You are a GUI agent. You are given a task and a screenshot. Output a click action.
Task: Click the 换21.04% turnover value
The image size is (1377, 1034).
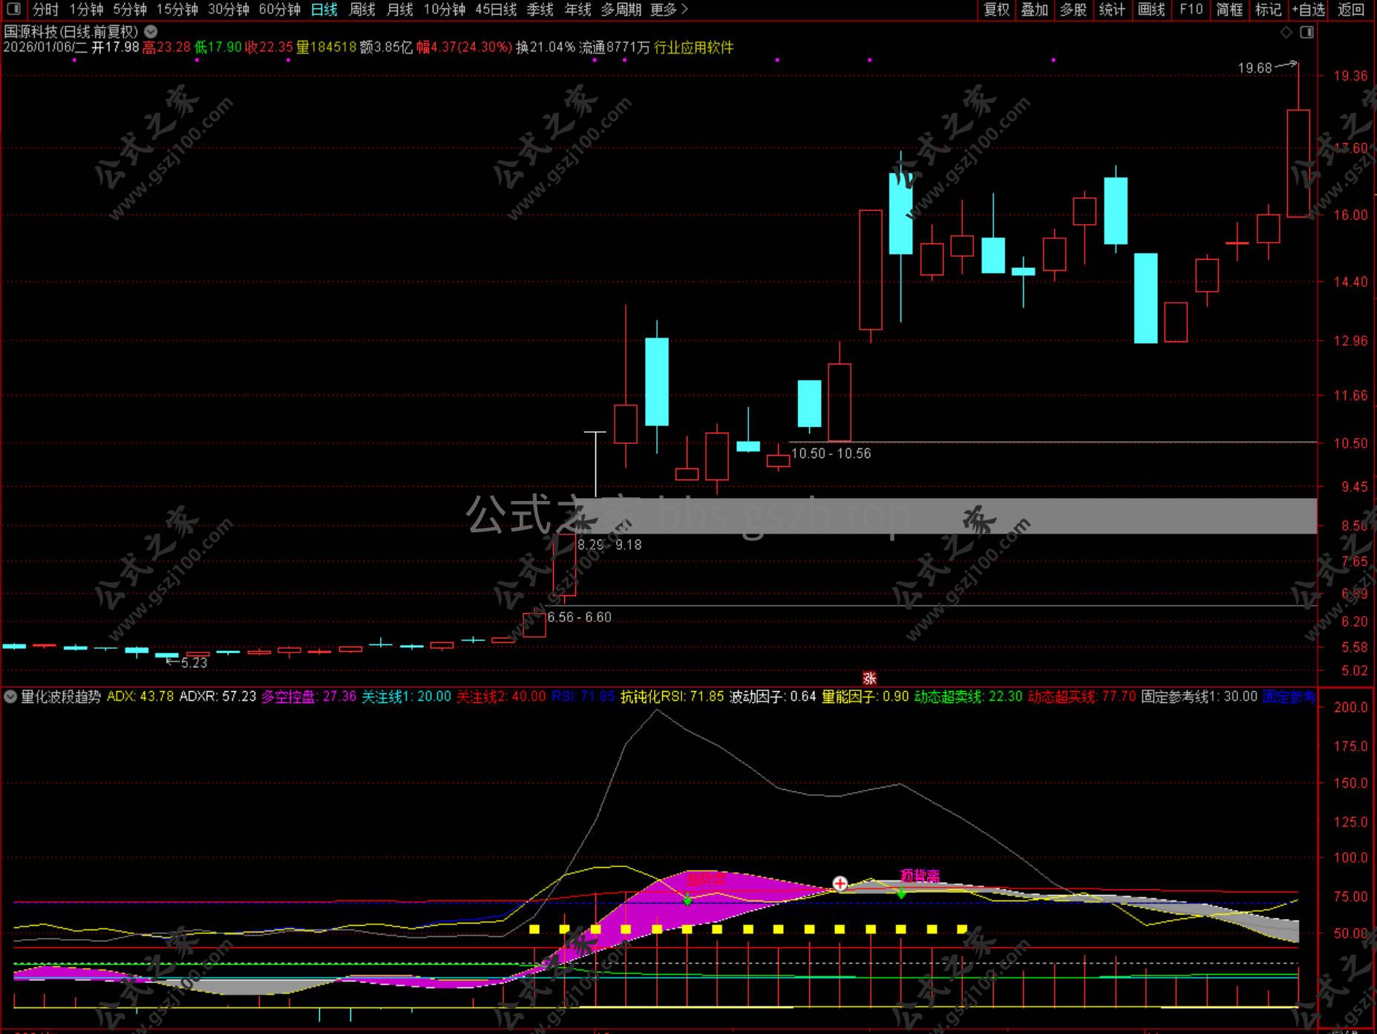[x=546, y=48]
